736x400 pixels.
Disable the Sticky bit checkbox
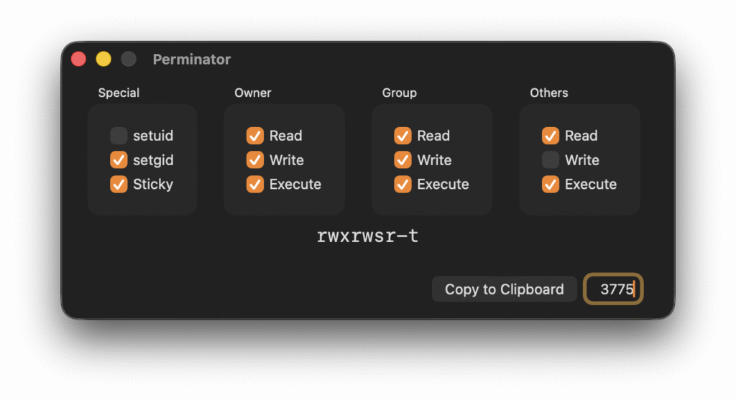[x=119, y=185]
